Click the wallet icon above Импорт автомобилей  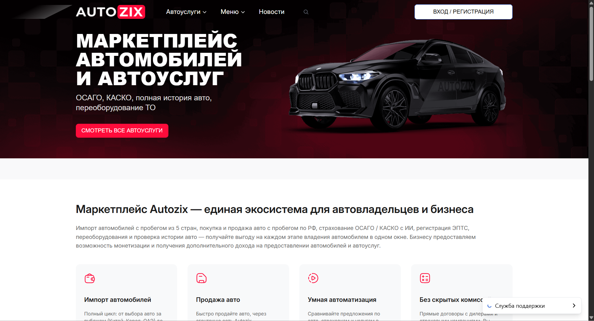click(90, 278)
